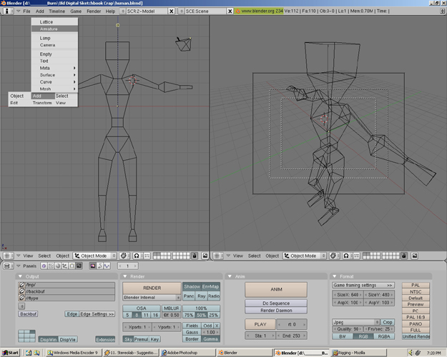Toggle the MBLUR motion blur button
Viewport: 447px width, 357px height.
[x=172, y=308]
